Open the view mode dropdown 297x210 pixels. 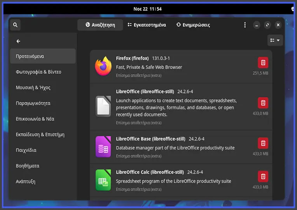275,40
